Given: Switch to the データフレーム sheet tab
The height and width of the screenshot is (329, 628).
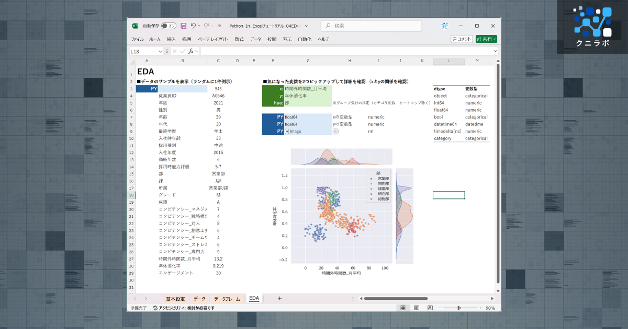Looking at the screenshot, I should pos(226,298).
